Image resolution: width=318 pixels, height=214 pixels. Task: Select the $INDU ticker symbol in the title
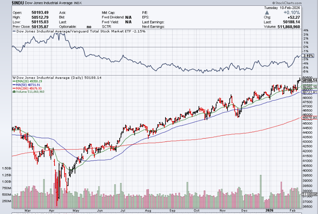[x=18, y=3]
